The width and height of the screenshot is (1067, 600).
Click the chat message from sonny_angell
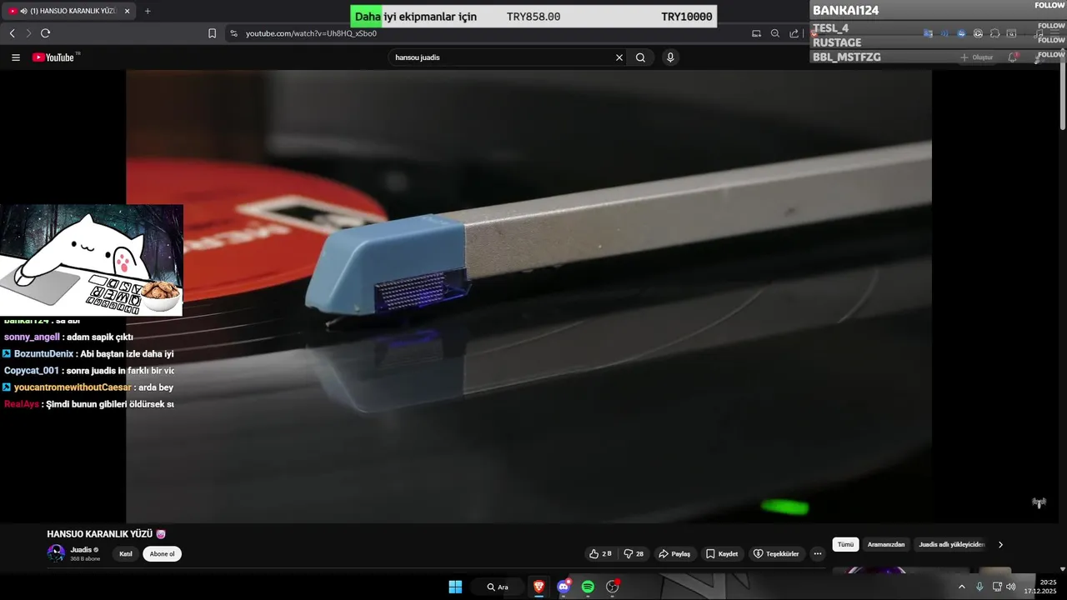click(68, 337)
